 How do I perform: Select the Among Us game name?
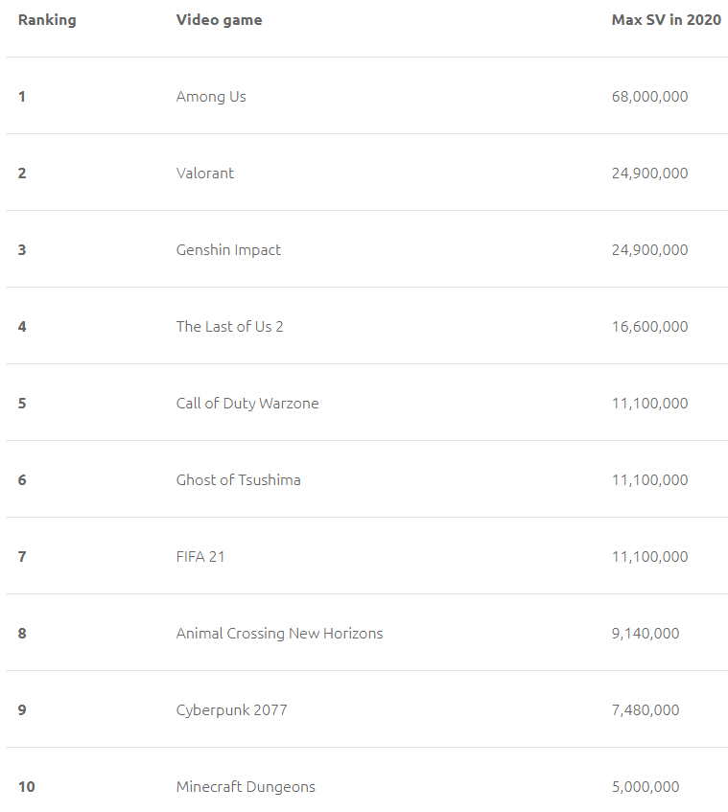point(211,97)
